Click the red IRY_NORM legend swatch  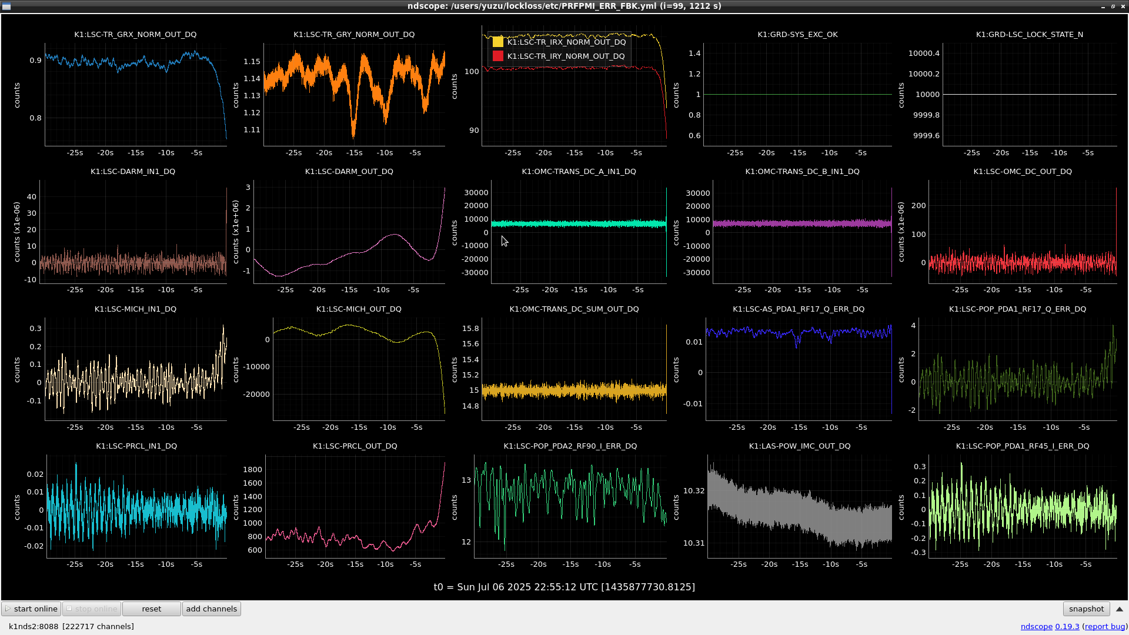(498, 56)
